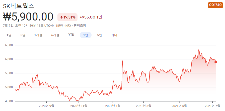Click the 19.31% change badge
Viewport: 225px width, 111px height.
coord(67,17)
